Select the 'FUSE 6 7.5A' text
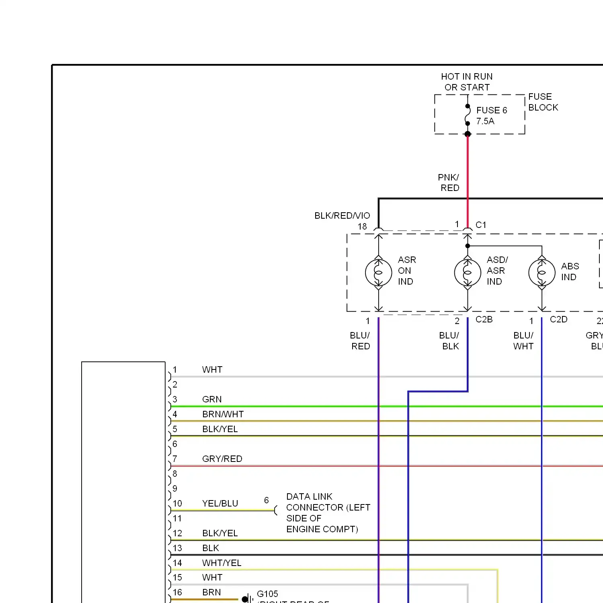The width and height of the screenshot is (603, 603). click(492, 116)
